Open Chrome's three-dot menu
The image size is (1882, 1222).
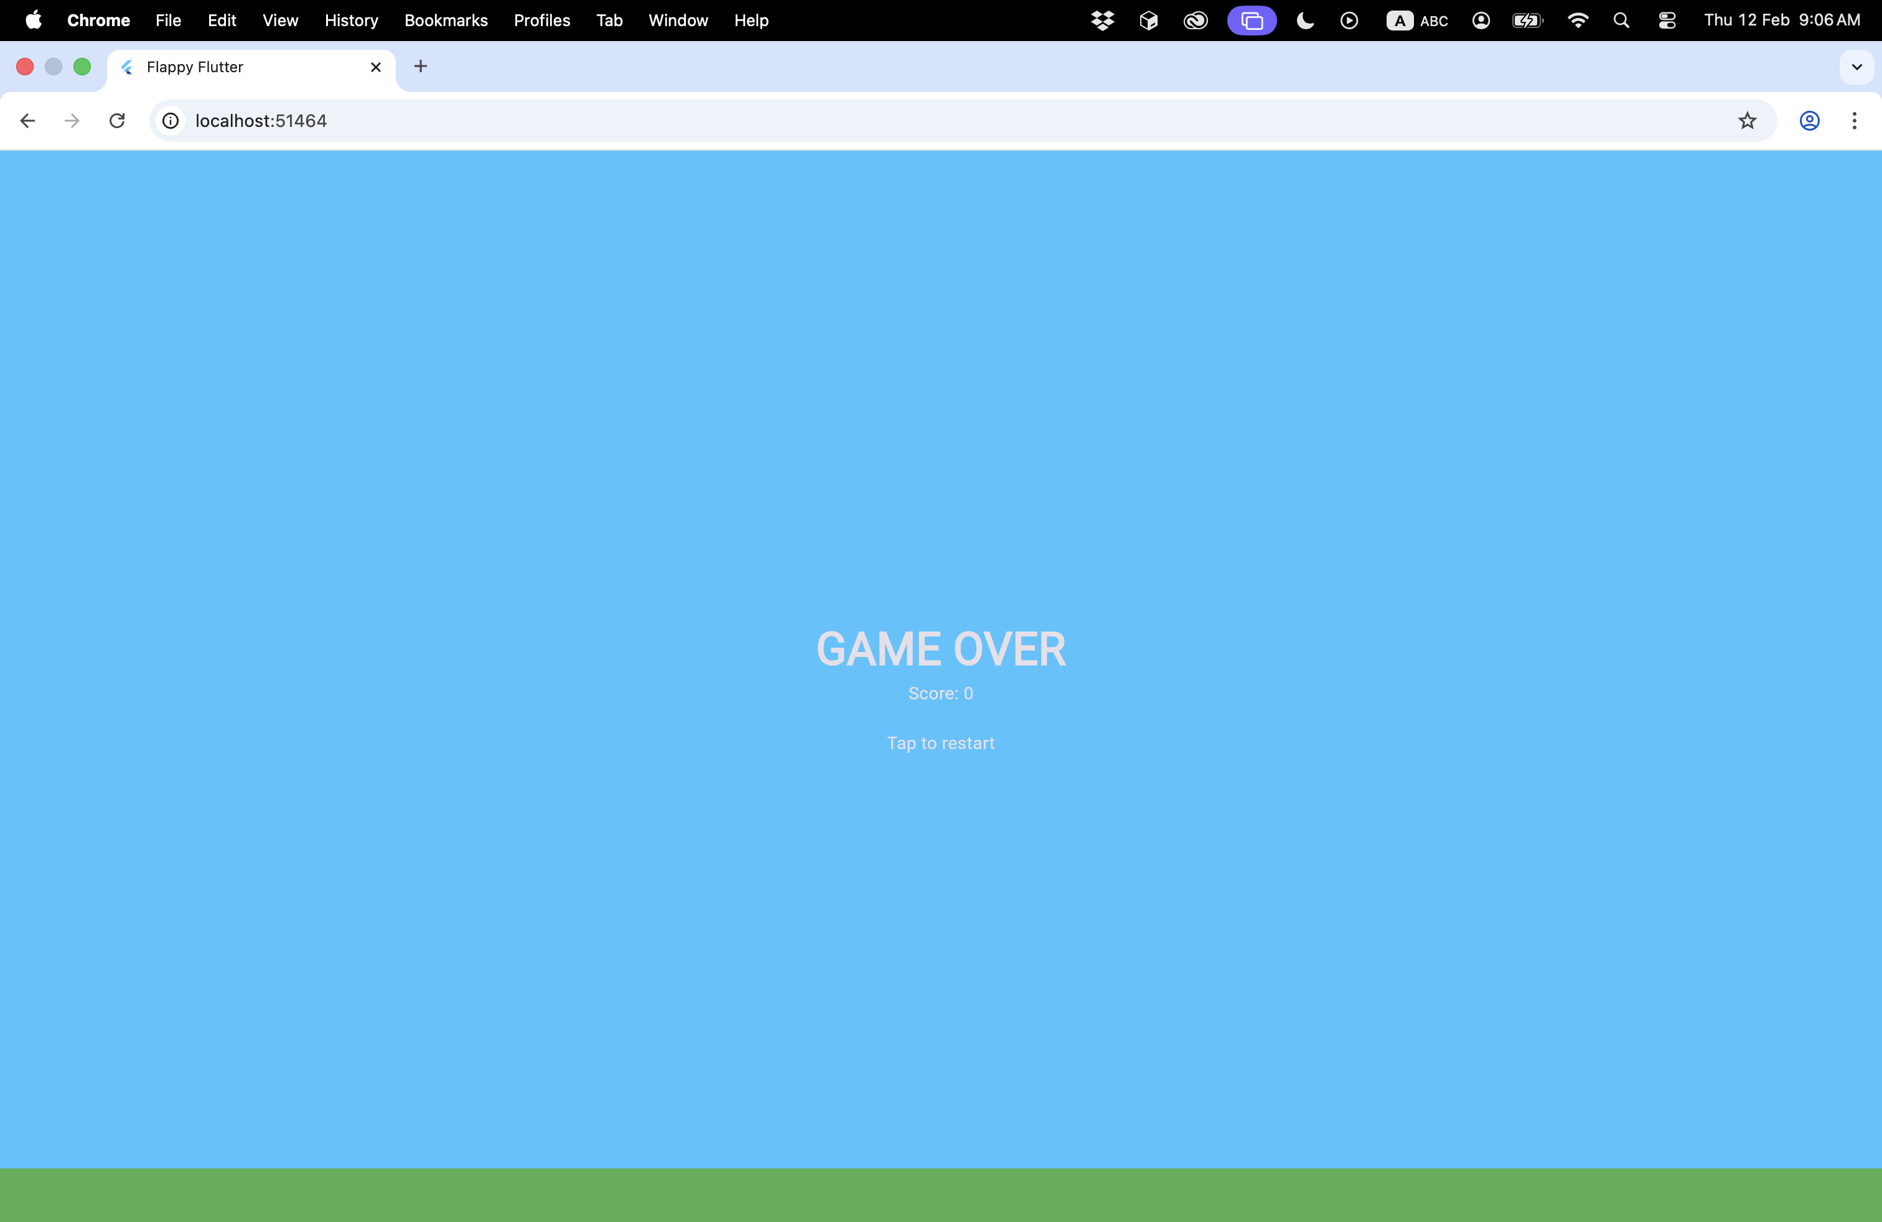pyautogui.click(x=1853, y=120)
